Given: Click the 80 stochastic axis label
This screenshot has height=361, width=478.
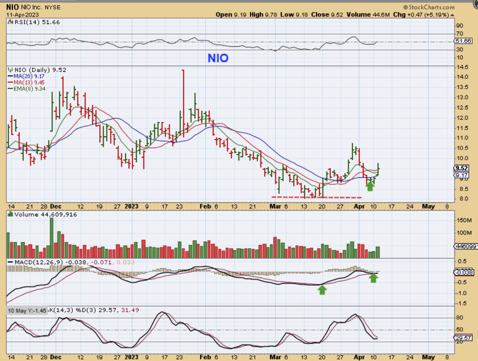Looking at the screenshot, I should point(461,317).
